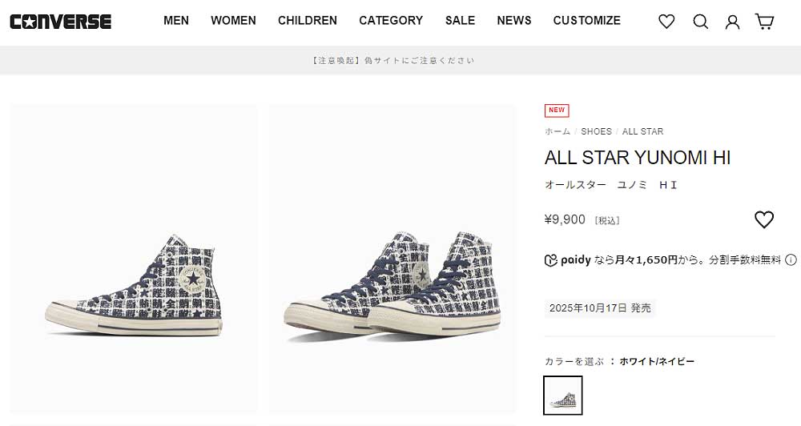
Task: Select the White/Navy color swatch
Action: point(562,395)
